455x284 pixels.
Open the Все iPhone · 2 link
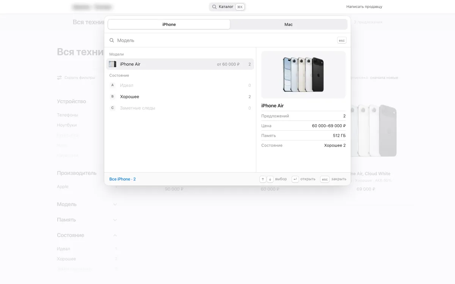tap(122, 179)
